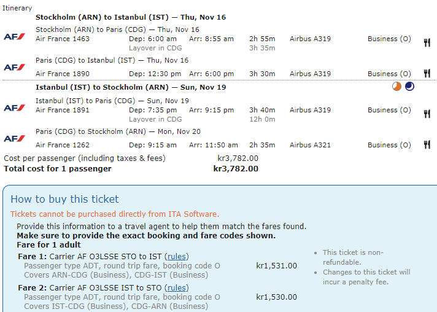
Task: Click the Fare 2 price kr1,530.00
Action: click(276, 297)
